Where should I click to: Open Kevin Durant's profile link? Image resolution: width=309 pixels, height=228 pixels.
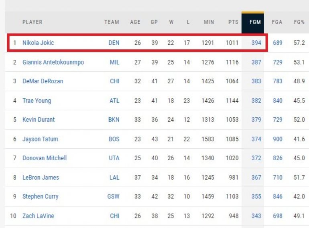(x=39, y=119)
